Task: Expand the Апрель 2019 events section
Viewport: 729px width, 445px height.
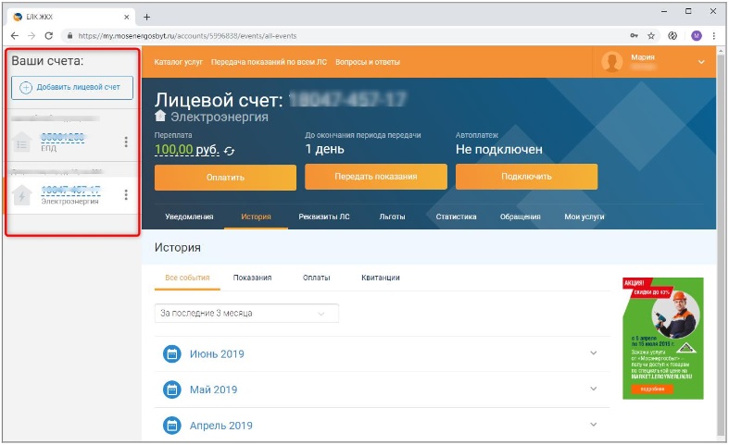Action: 594,425
